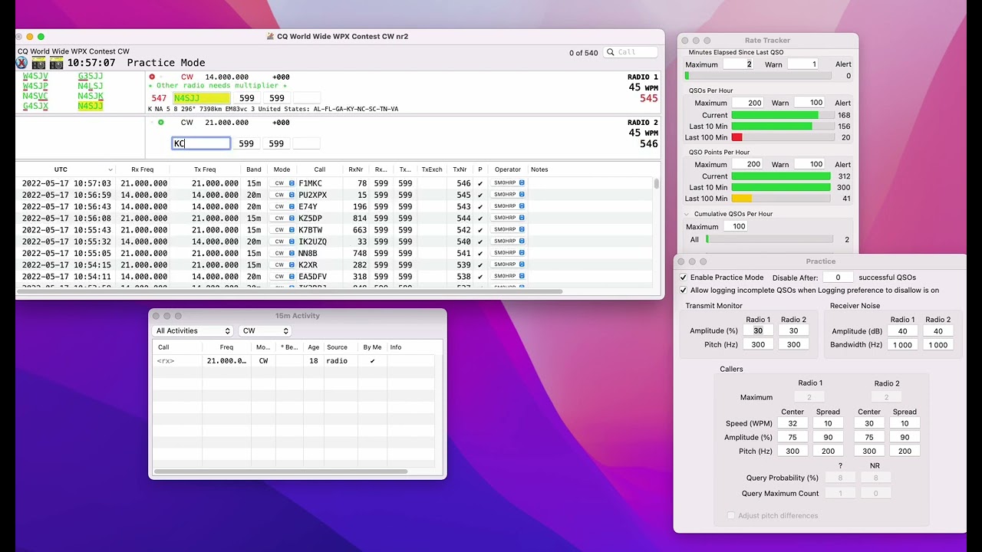Edit Radio 1 Transmit Monitor Amplitude field
The image size is (982, 552).
[758, 331]
